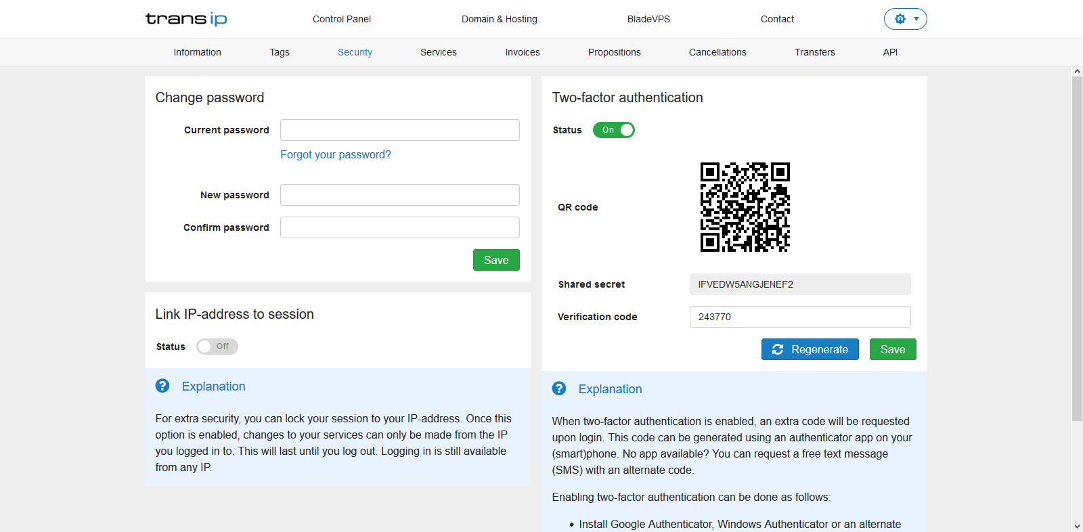Image resolution: width=1083 pixels, height=532 pixels.
Task: Click the question mark icon beside the two-factor Explanation heading
Action: point(559,389)
